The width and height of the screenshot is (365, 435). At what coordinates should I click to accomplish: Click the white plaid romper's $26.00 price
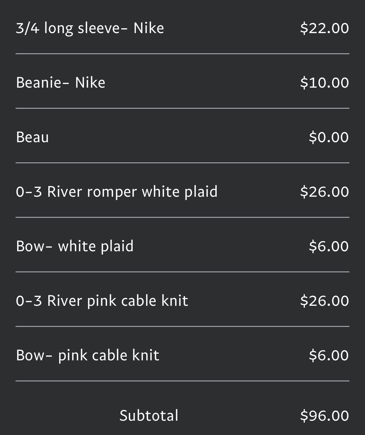[324, 192]
